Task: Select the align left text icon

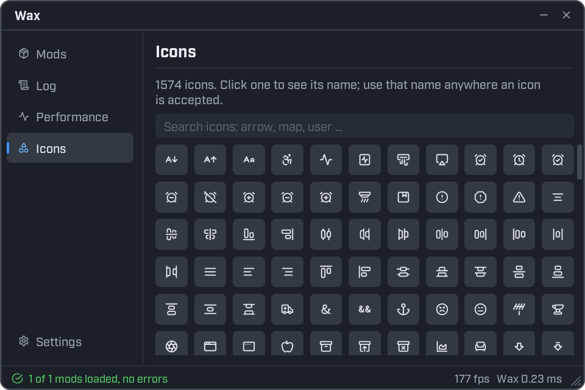Action: tap(249, 272)
